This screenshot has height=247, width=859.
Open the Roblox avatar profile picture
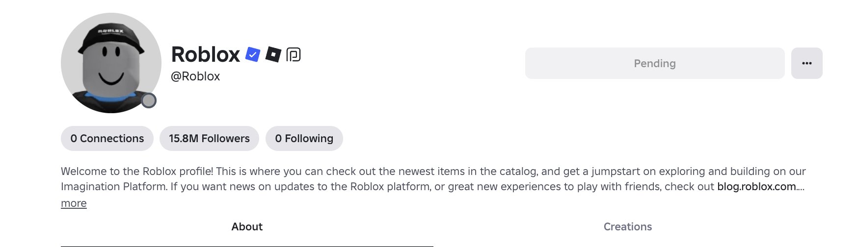click(111, 63)
